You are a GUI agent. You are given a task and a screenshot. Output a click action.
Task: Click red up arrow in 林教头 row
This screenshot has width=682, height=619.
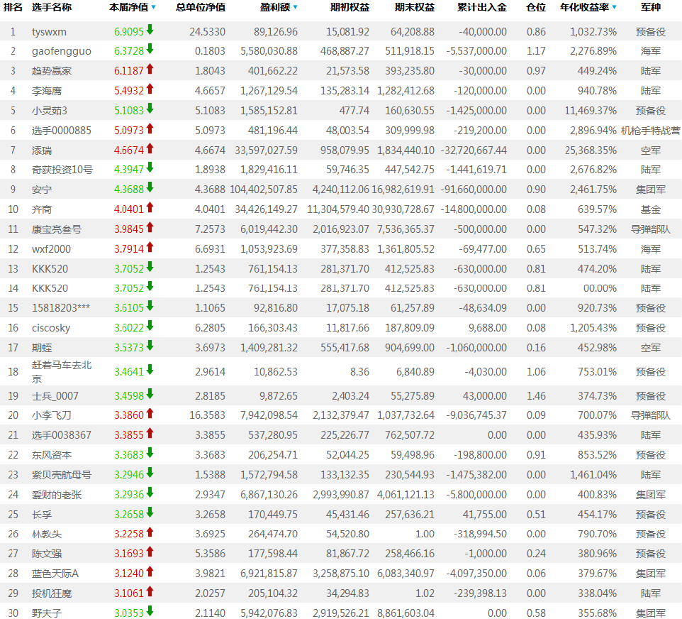tap(150, 532)
